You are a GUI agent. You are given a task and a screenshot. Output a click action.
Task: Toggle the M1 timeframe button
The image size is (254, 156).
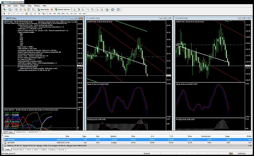[x=50, y=13]
